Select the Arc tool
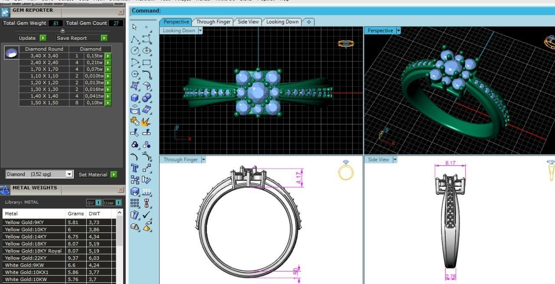 click(x=135, y=63)
